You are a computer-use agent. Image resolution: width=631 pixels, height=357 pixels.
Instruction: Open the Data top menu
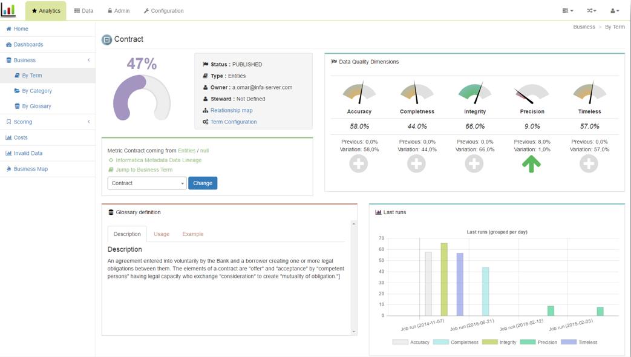83,11
